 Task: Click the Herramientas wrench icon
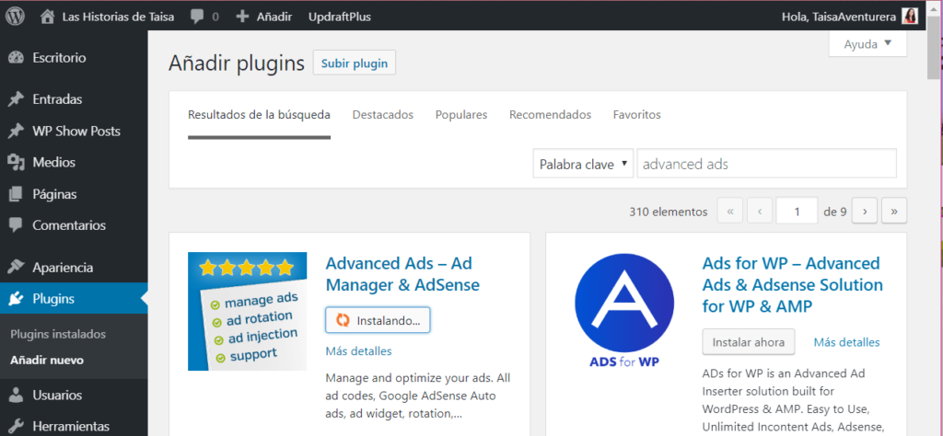click(16, 427)
